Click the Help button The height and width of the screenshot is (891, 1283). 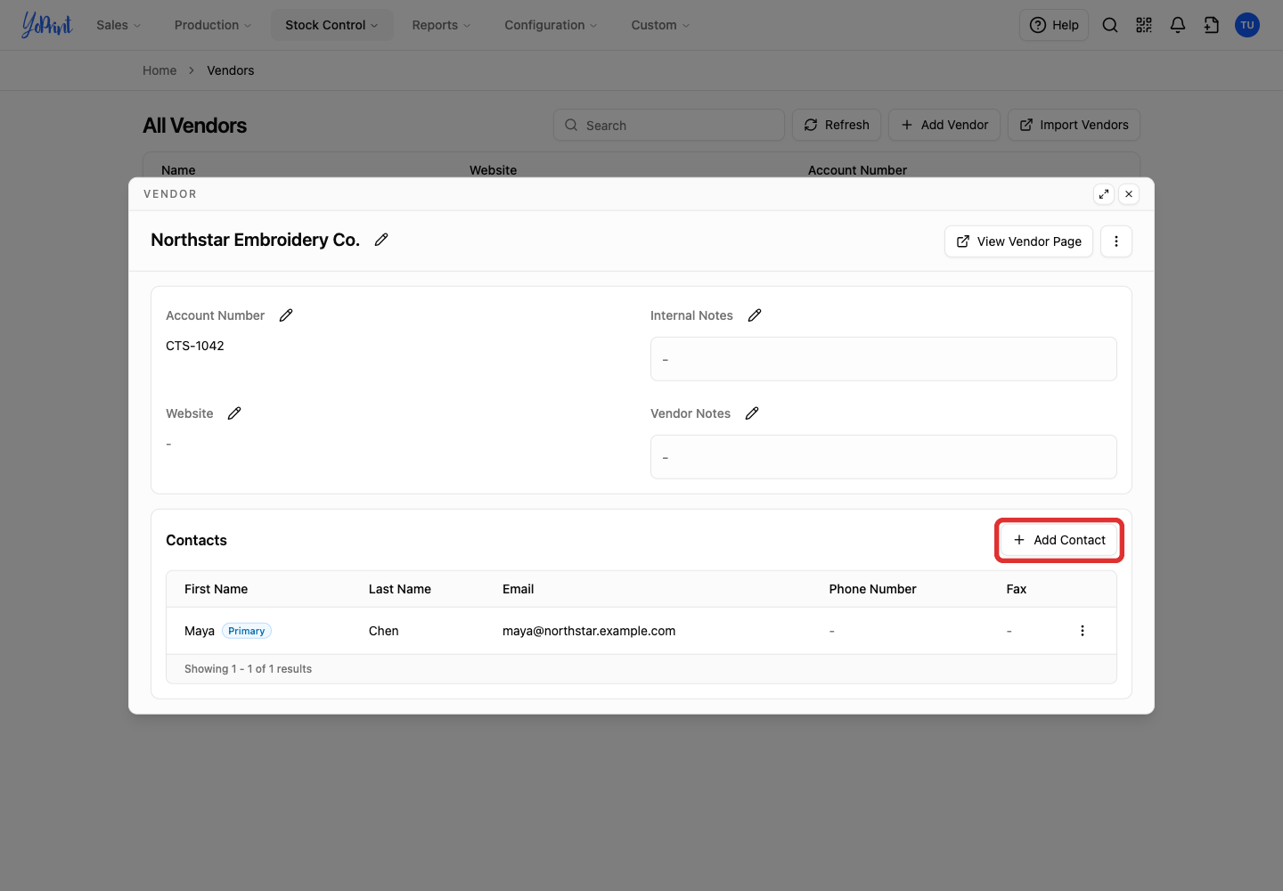pos(1054,25)
